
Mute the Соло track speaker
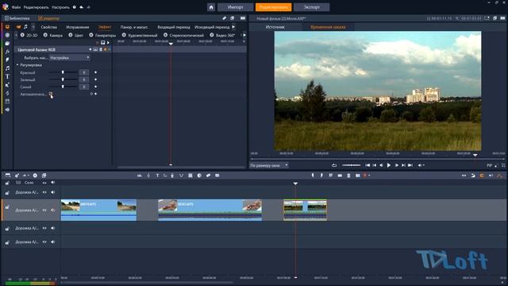click(x=53, y=183)
